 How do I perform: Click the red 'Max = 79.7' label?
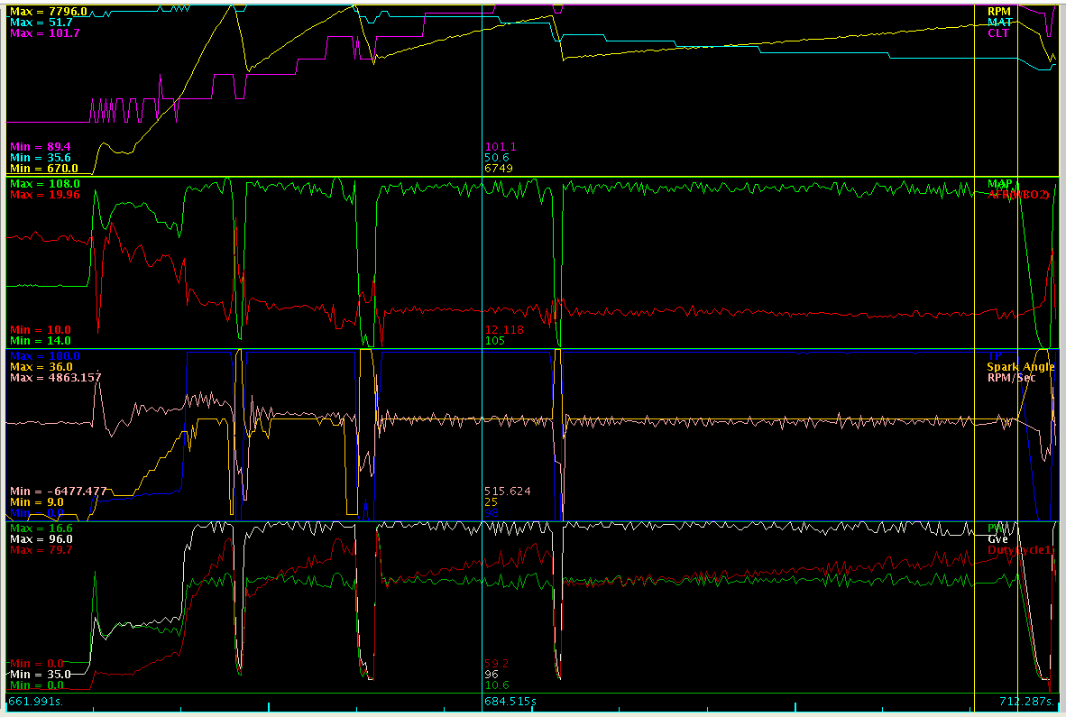(x=41, y=550)
